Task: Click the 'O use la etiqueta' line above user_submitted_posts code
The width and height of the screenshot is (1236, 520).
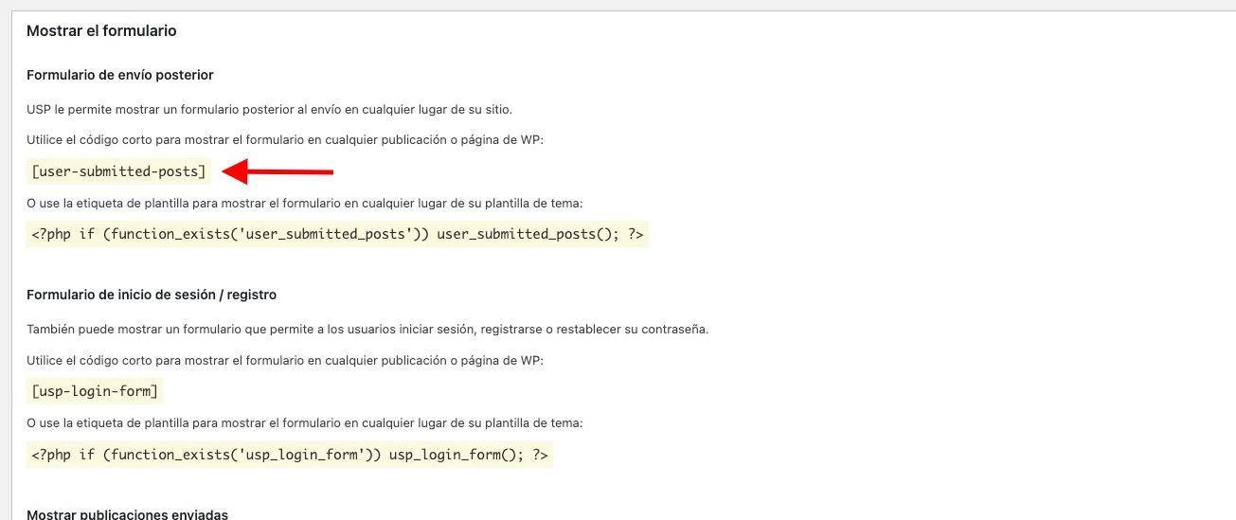Action: point(305,203)
